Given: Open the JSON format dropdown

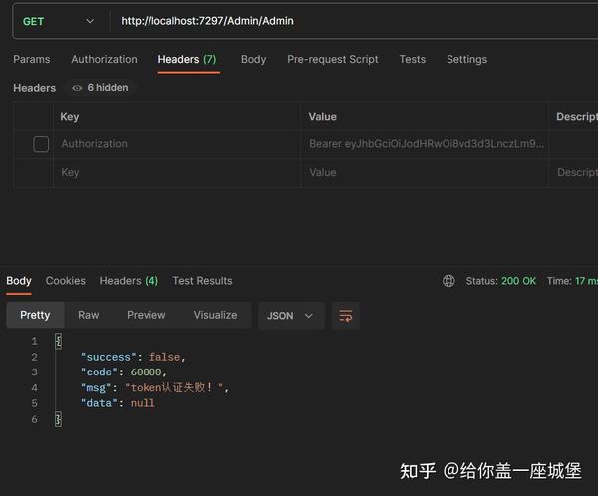Looking at the screenshot, I should (289, 316).
